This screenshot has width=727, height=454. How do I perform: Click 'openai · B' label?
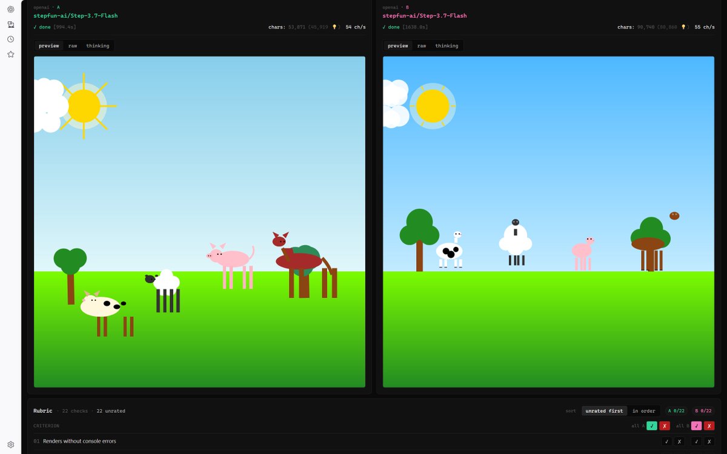click(396, 7)
